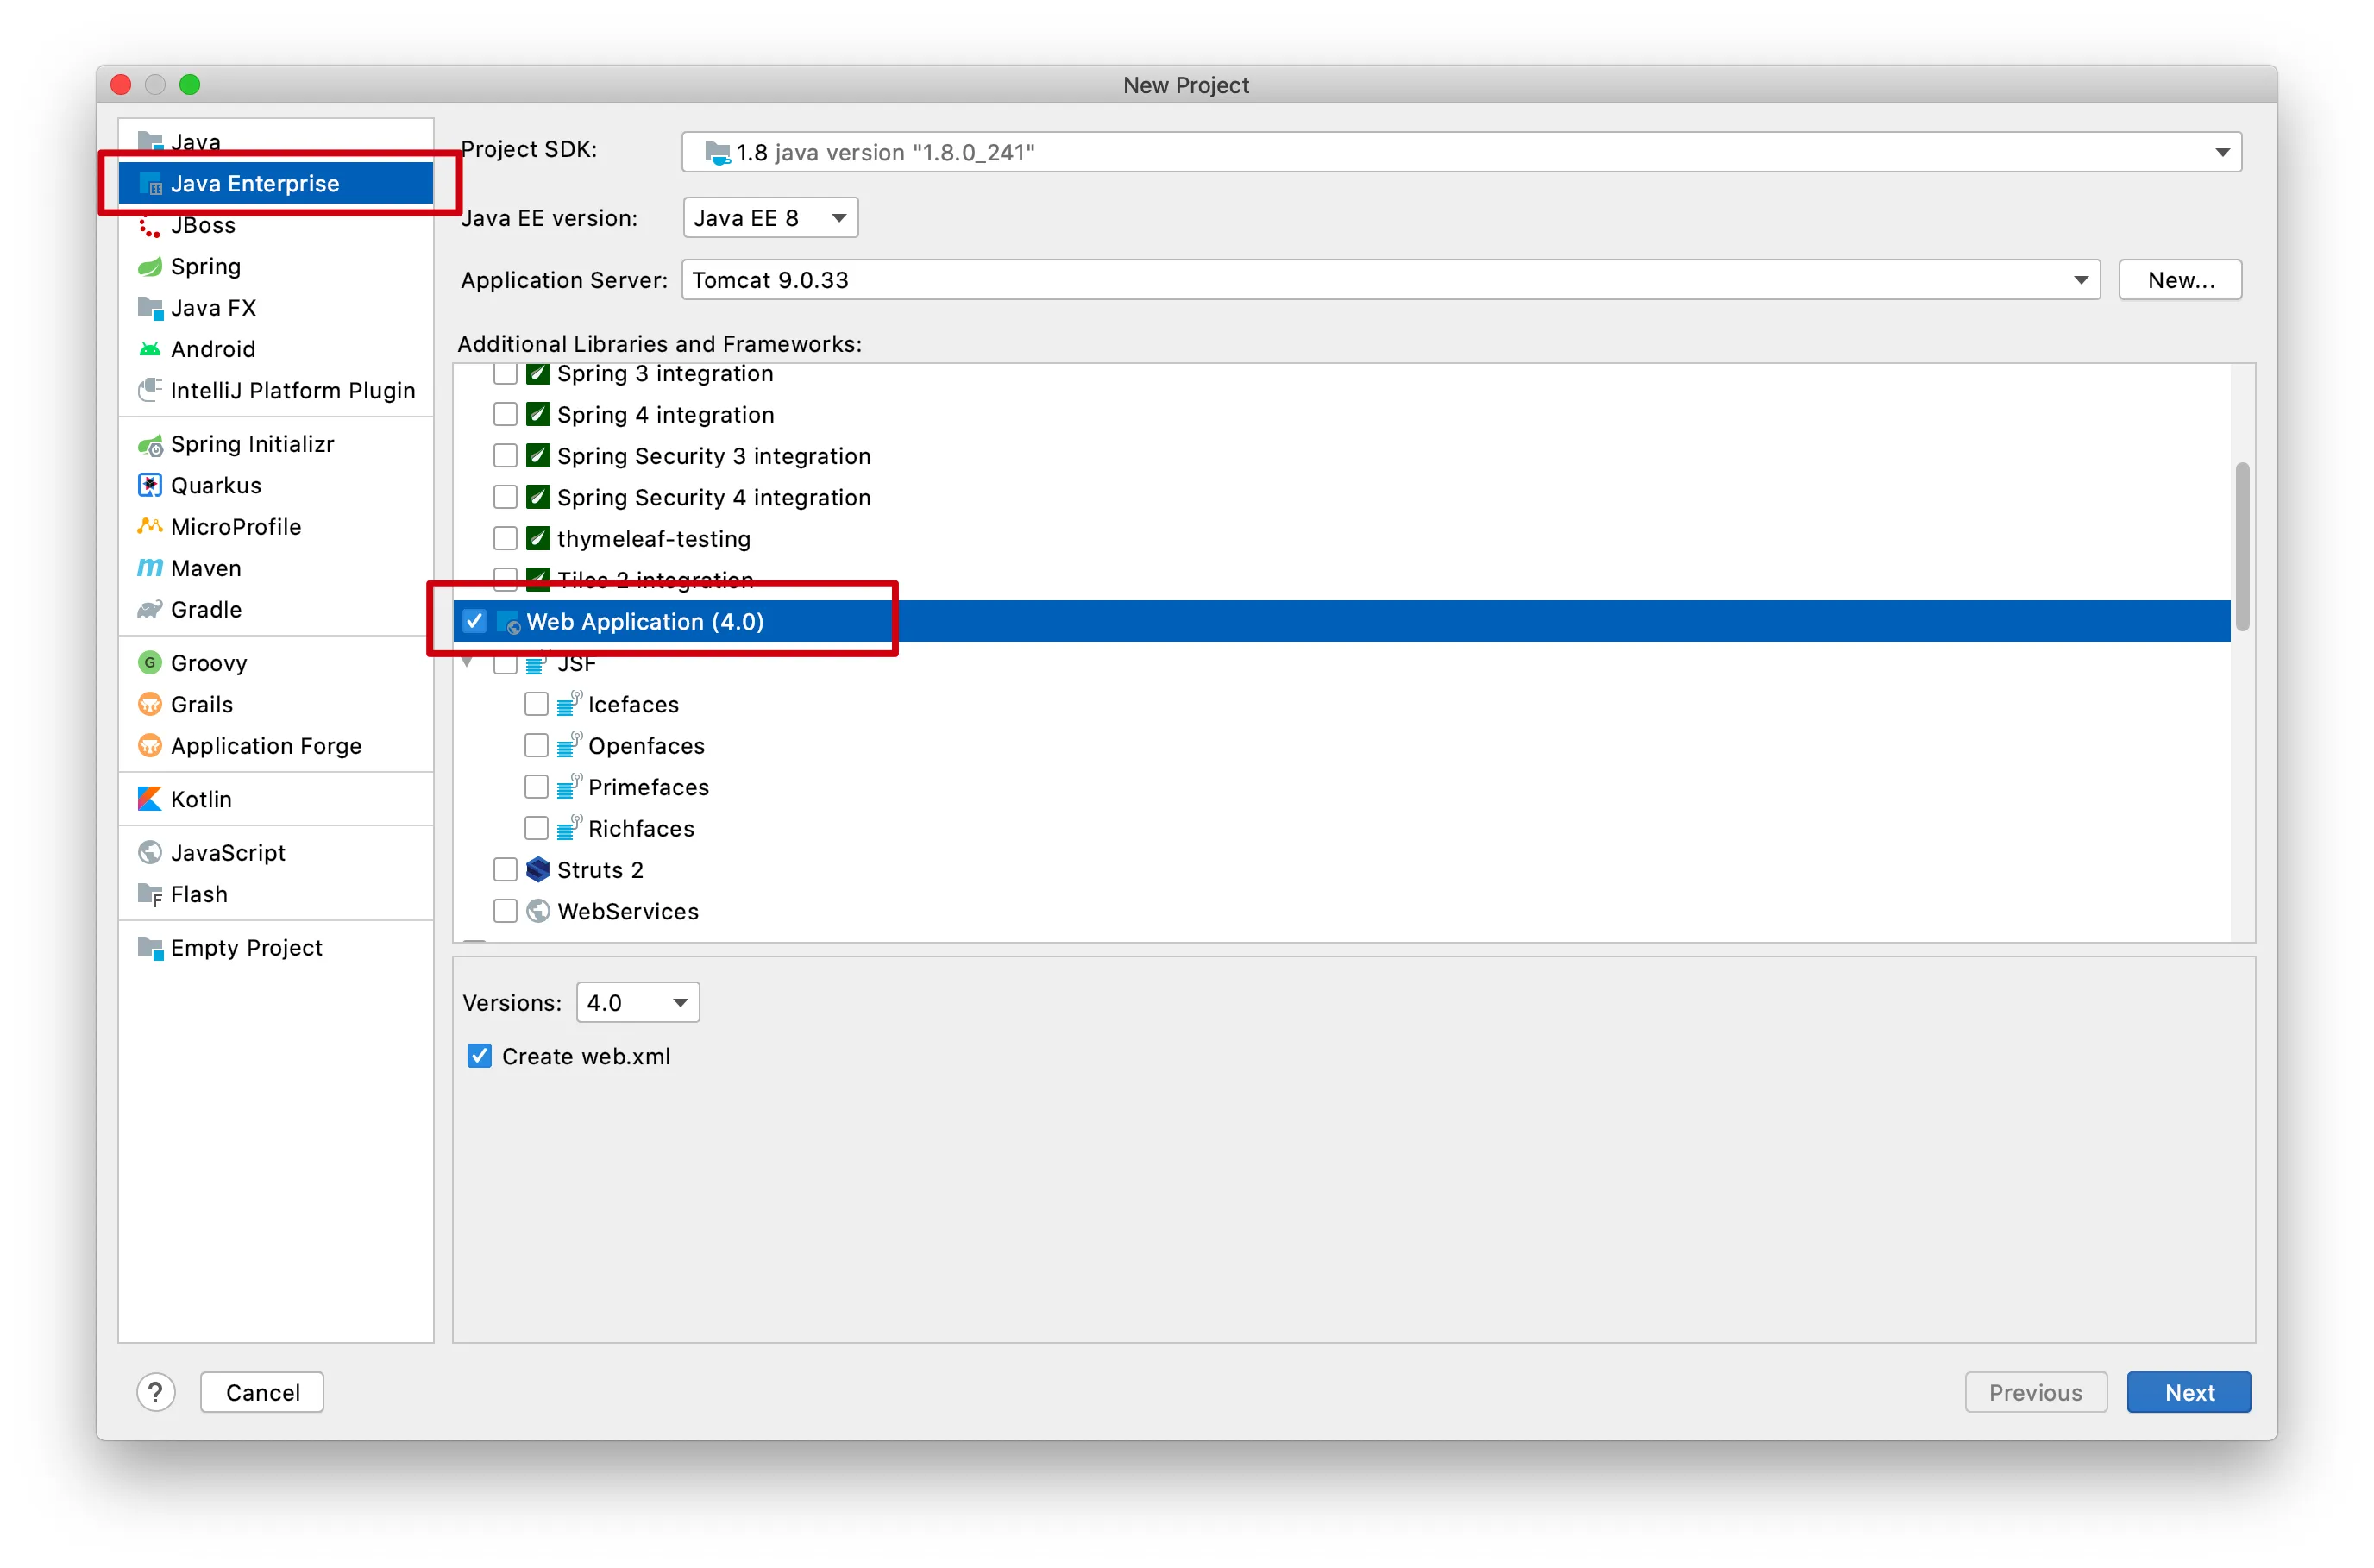Screen dimensions: 2374x1568
Task: Choose Maven from the project list
Action: [276, 568]
